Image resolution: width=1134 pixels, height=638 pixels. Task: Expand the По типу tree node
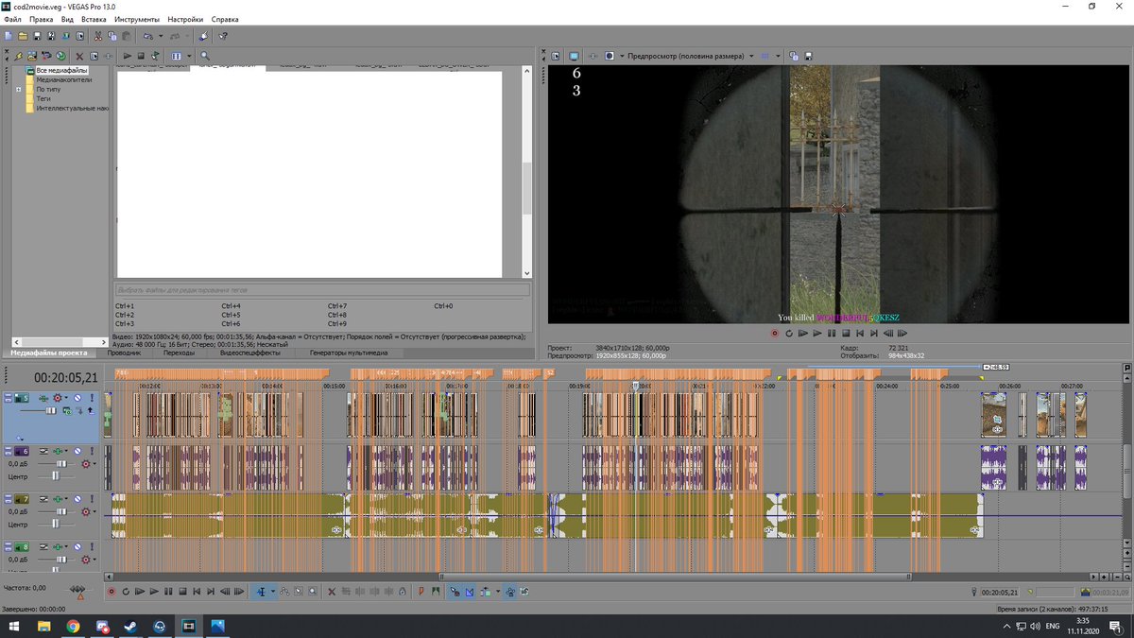pyautogui.click(x=19, y=89)
